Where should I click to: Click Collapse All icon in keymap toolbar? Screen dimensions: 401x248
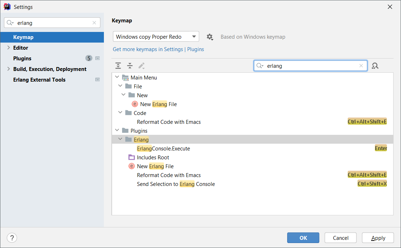(130, 66)
